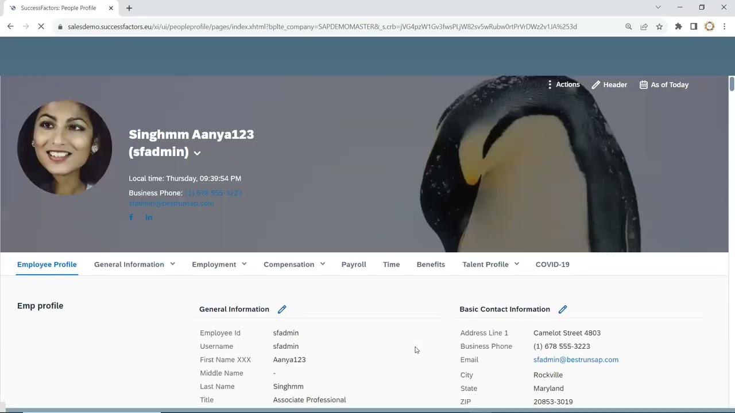
Task: Click the Last Name value Singhmm
Action: pos(288,387)
